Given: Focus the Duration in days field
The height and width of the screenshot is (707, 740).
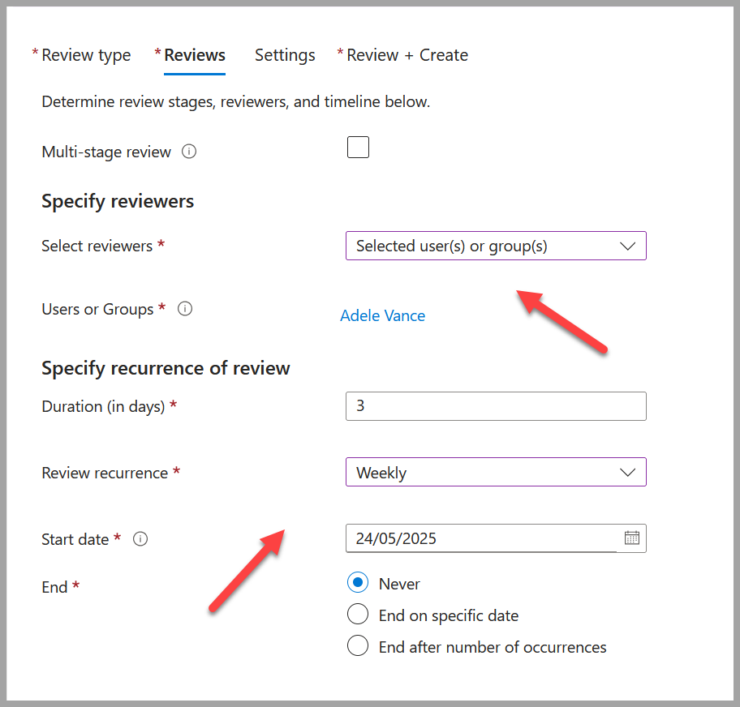Looking at the screenshot, I should (496, 406).
